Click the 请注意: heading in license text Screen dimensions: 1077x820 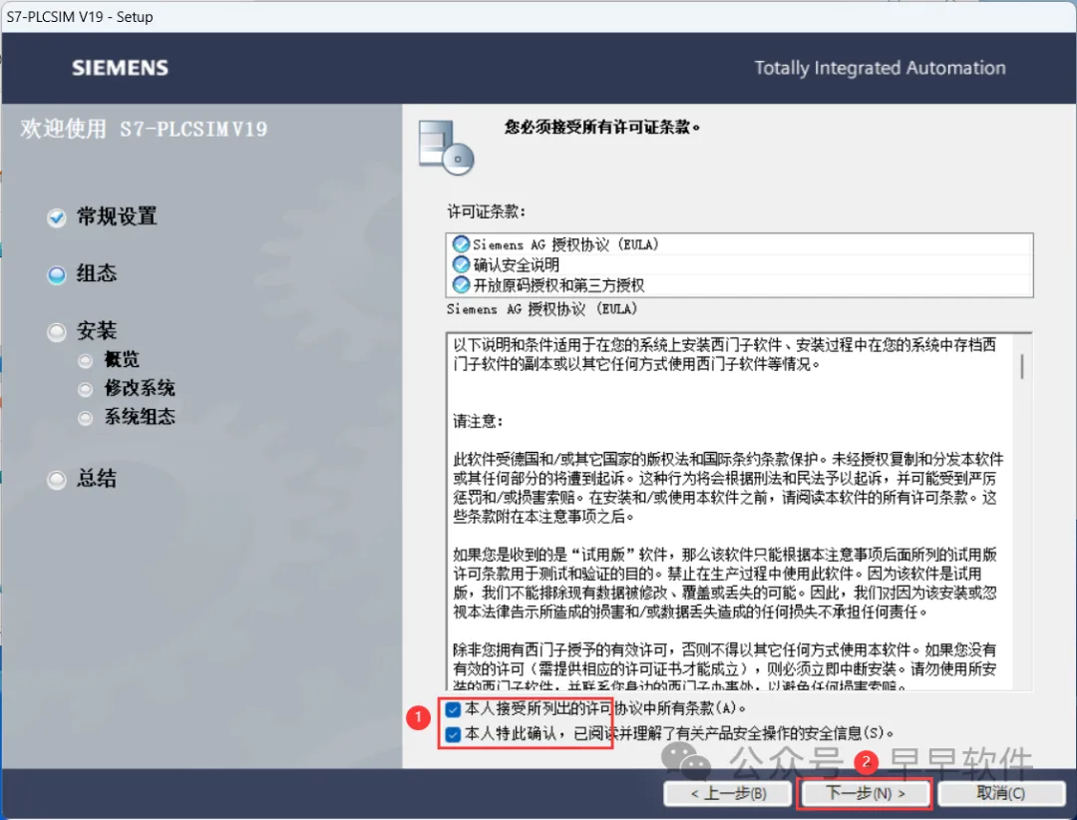[x=478, y=421]
